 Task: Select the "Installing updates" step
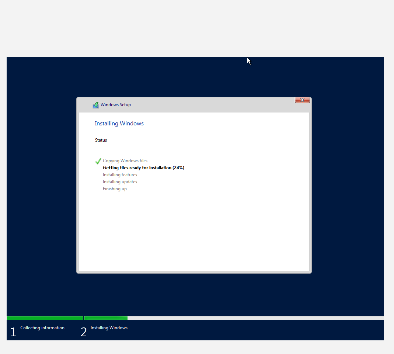(120, 182)
